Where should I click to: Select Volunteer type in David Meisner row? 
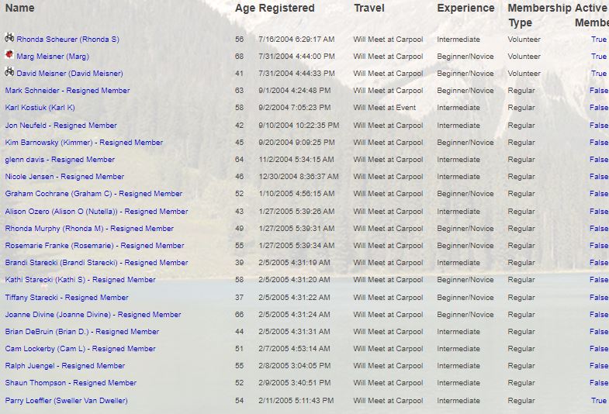coord(524,74)
